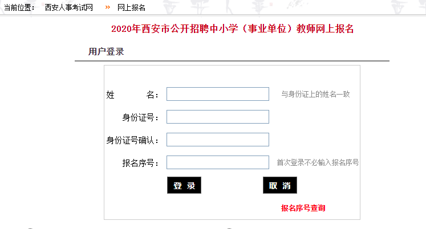
Task: Click the hint 与身份证上的姓名一致
Action: click(315, 94)
